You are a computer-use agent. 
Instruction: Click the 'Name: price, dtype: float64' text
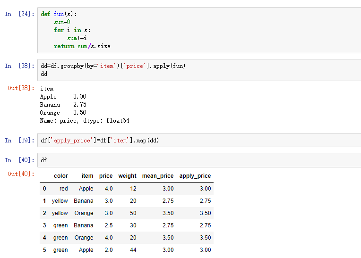coord(85,121)
